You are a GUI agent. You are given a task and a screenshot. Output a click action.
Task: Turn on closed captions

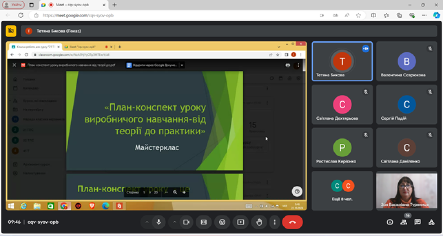203,222
